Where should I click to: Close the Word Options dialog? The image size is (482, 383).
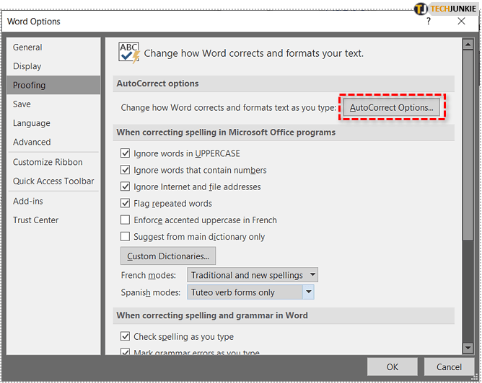click(462, 21)
